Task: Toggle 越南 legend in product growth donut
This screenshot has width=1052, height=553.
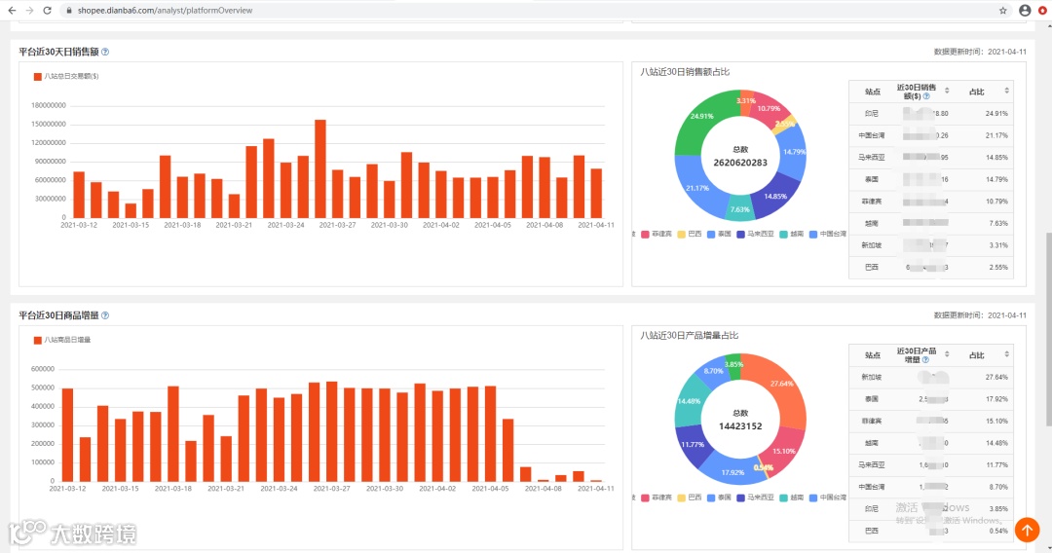Action: coord(792,498)
